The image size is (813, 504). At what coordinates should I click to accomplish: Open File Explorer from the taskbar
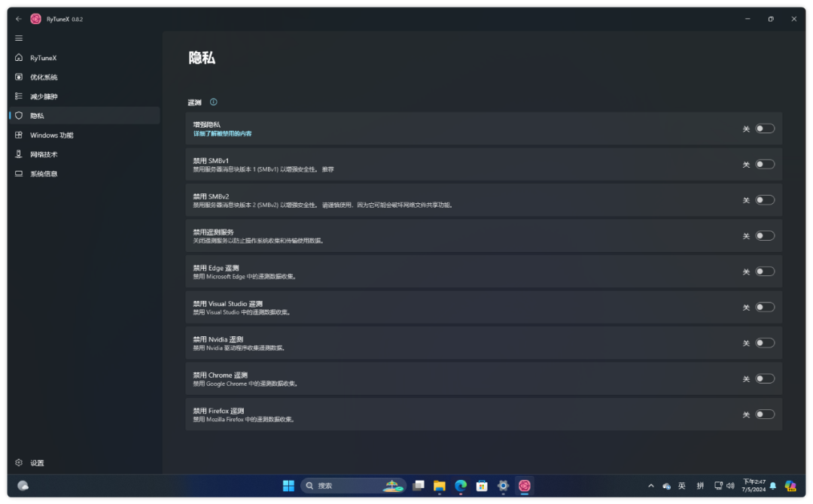tap(439, 485)
